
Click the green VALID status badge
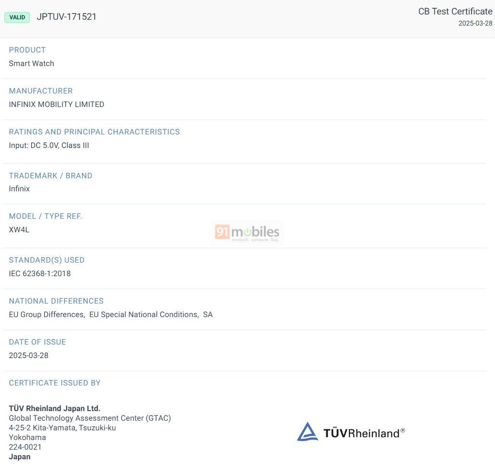(x=17, y=17)
